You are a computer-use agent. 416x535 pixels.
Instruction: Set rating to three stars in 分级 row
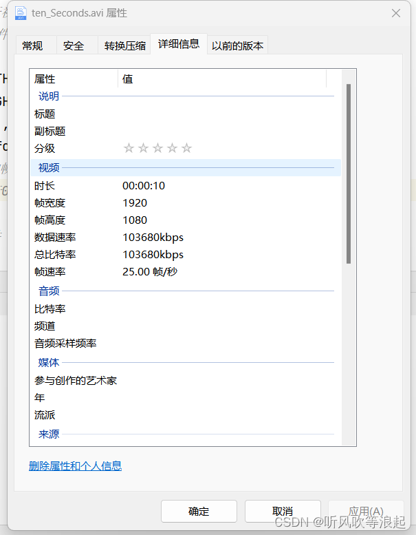coord(157,148)
